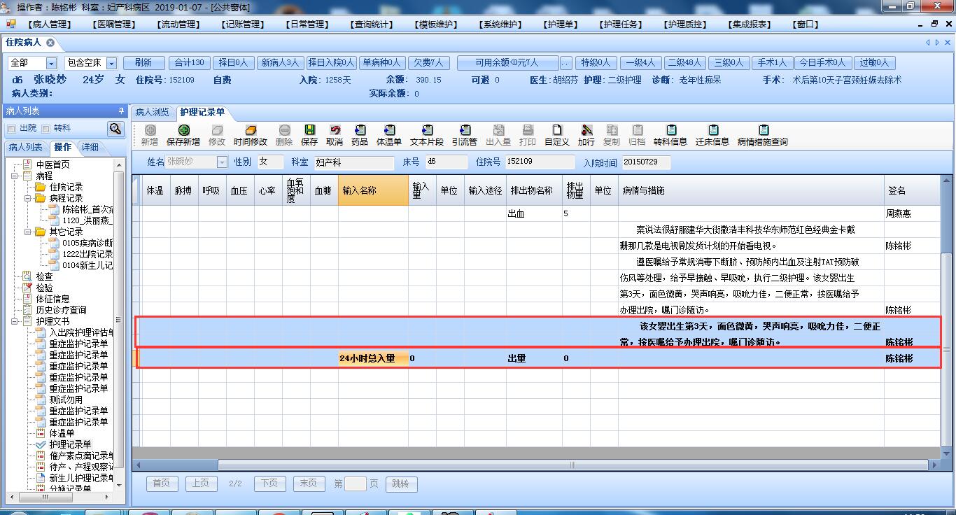Open 迁床信息 (bed change info) from toolbar
This screenshot has height=515, width=956.
pyautogui.click(x=712, y=130)
